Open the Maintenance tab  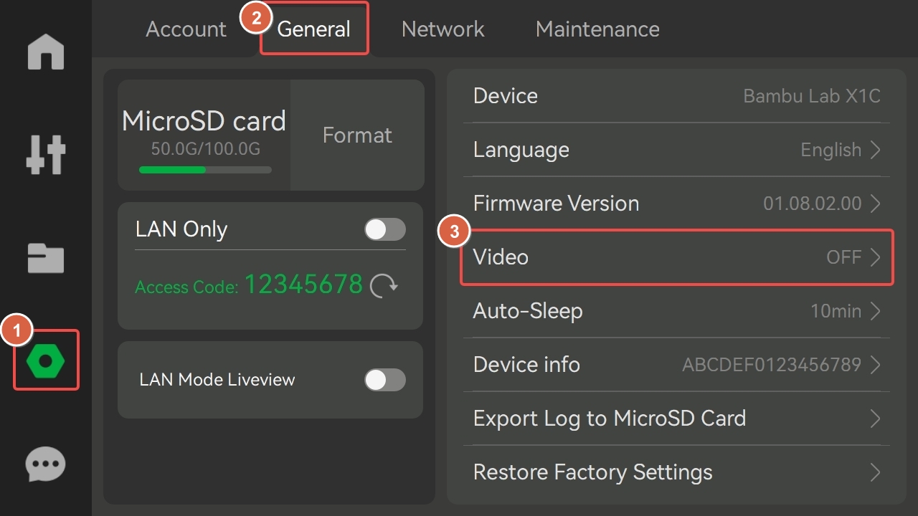[597, 29]
